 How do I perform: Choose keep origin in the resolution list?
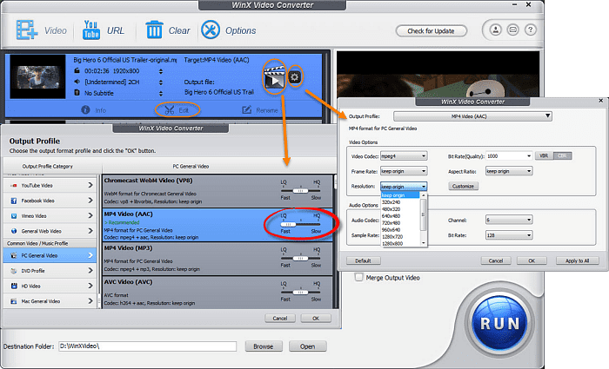coord(400,195)
